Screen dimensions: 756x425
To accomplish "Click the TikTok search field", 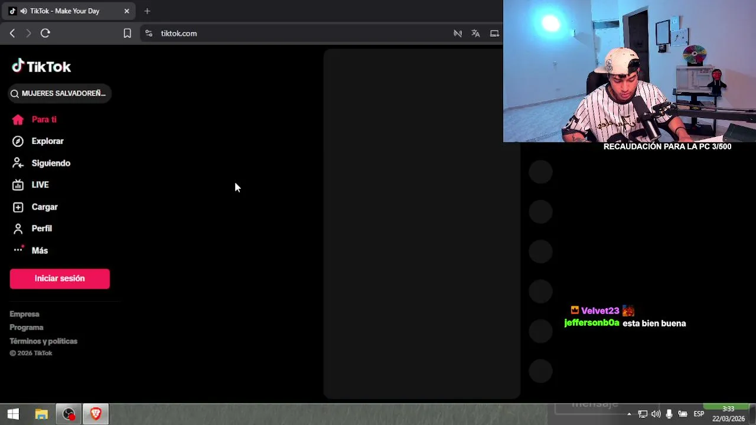I will [60, 93].
